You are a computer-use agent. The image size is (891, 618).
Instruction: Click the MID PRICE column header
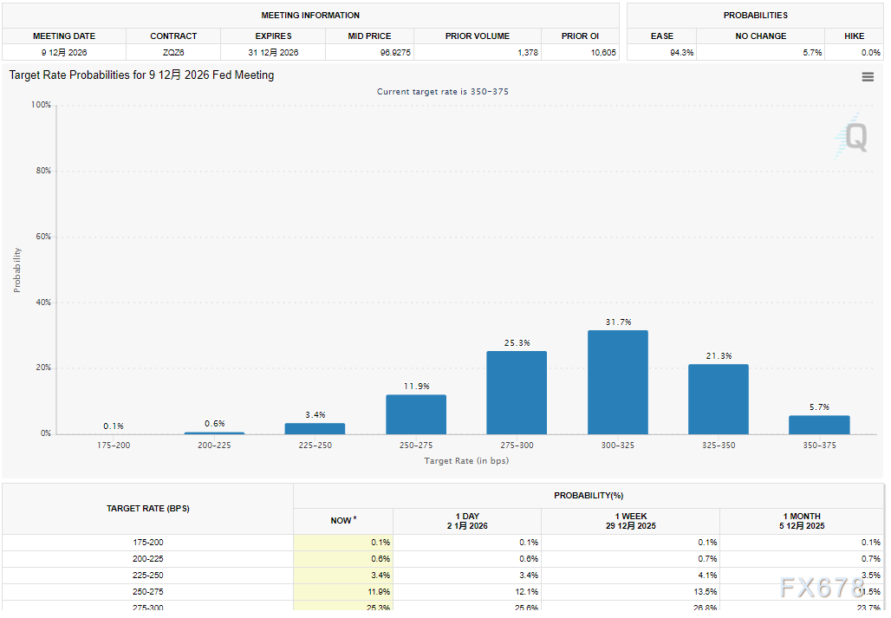click(x=370, y=36)
